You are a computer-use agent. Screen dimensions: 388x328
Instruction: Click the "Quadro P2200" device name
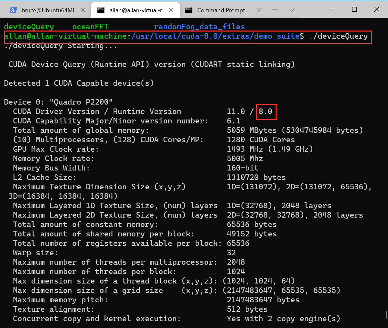pyautogui.click(x=81, y=102)
